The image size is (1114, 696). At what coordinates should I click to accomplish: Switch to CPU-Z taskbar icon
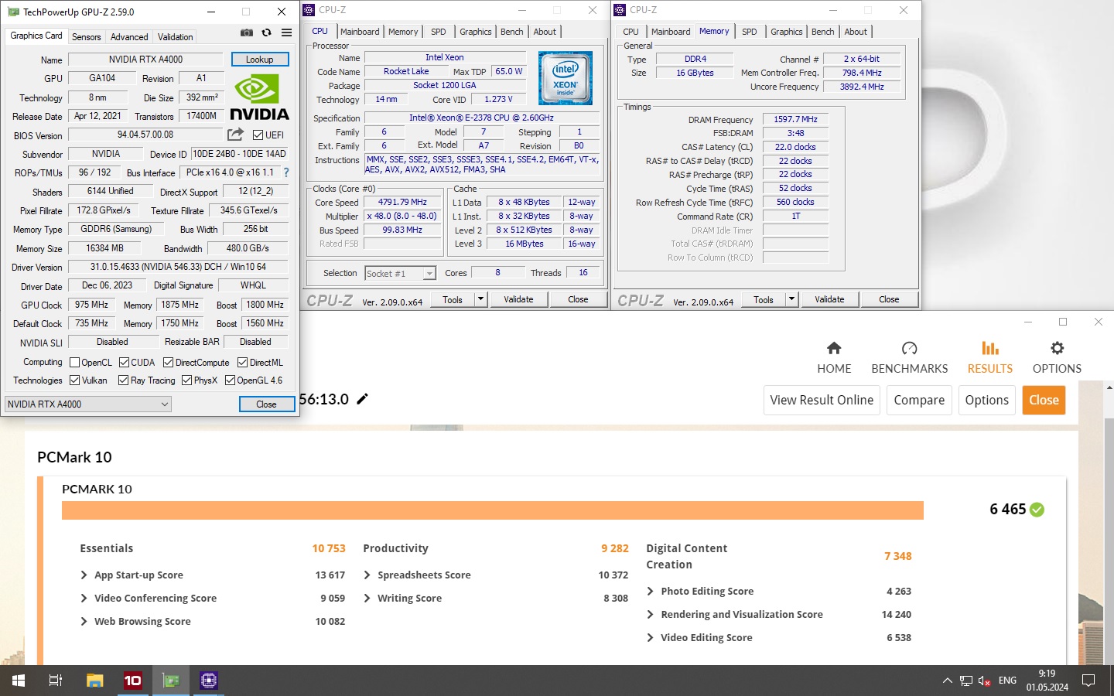[x=209, y=681]
